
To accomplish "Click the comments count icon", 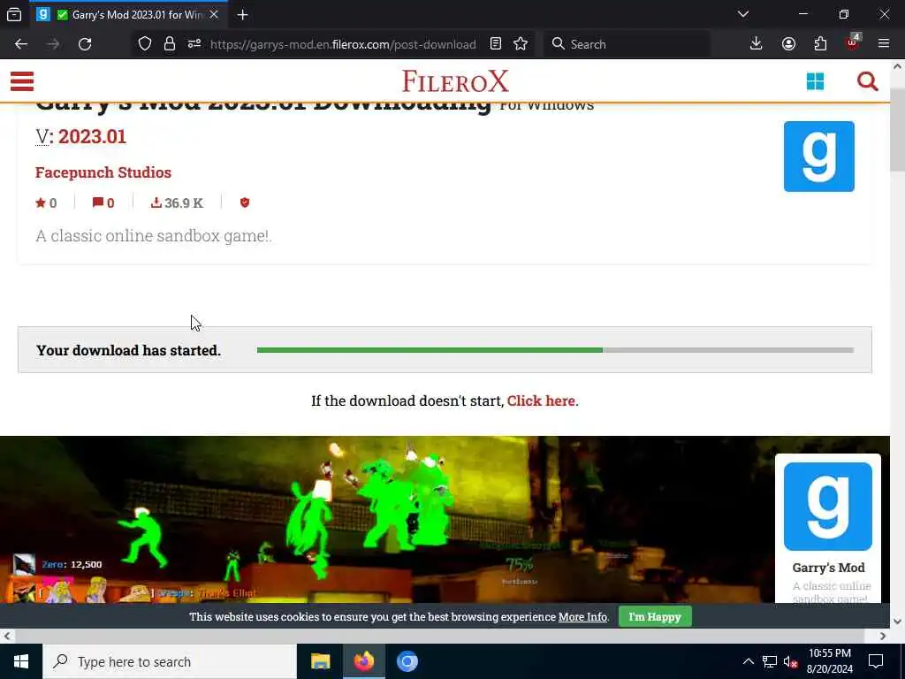I will pyautogui.click(x=103, y=202).
